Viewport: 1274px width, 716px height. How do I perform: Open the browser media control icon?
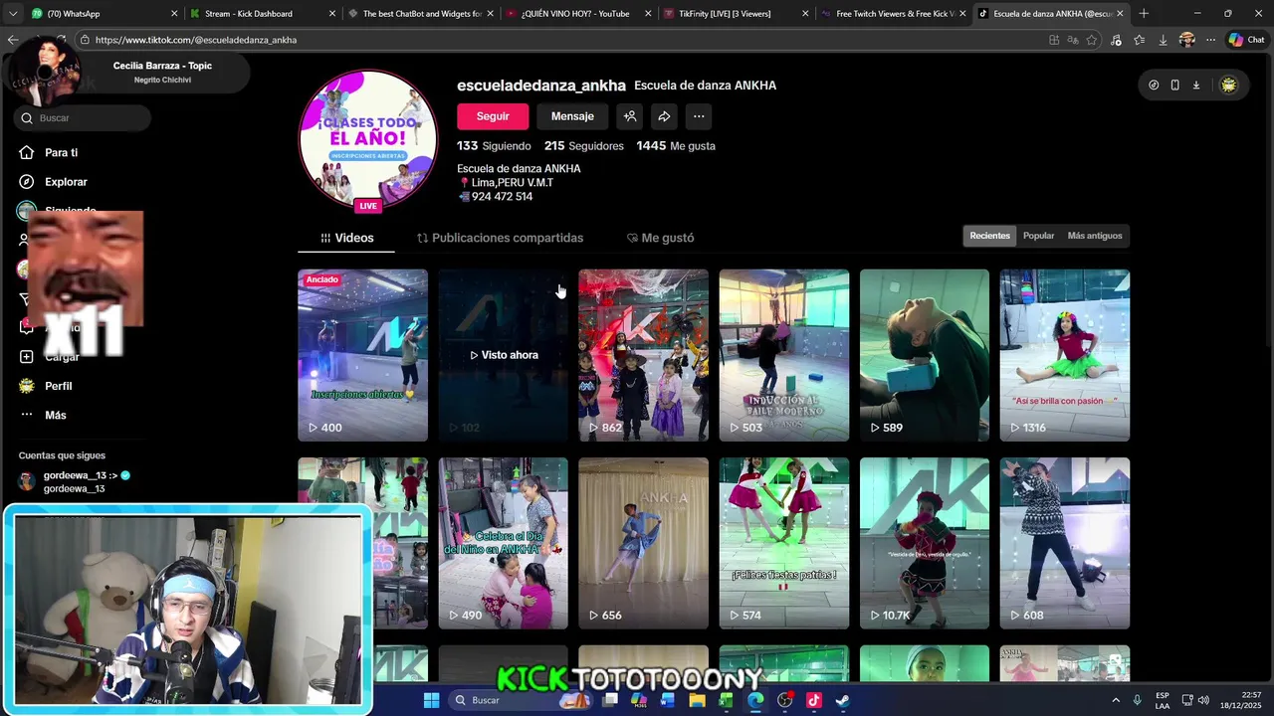(1116, 40)
